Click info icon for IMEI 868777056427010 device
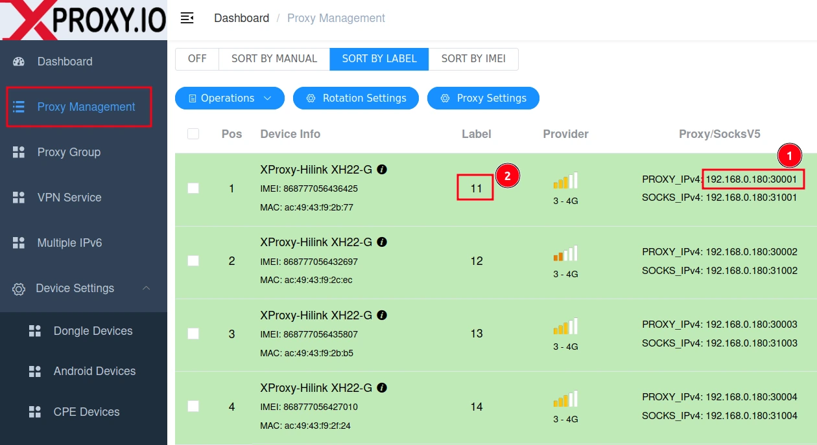The height and width of the screenshot is (445, 817). pos(382,387)
